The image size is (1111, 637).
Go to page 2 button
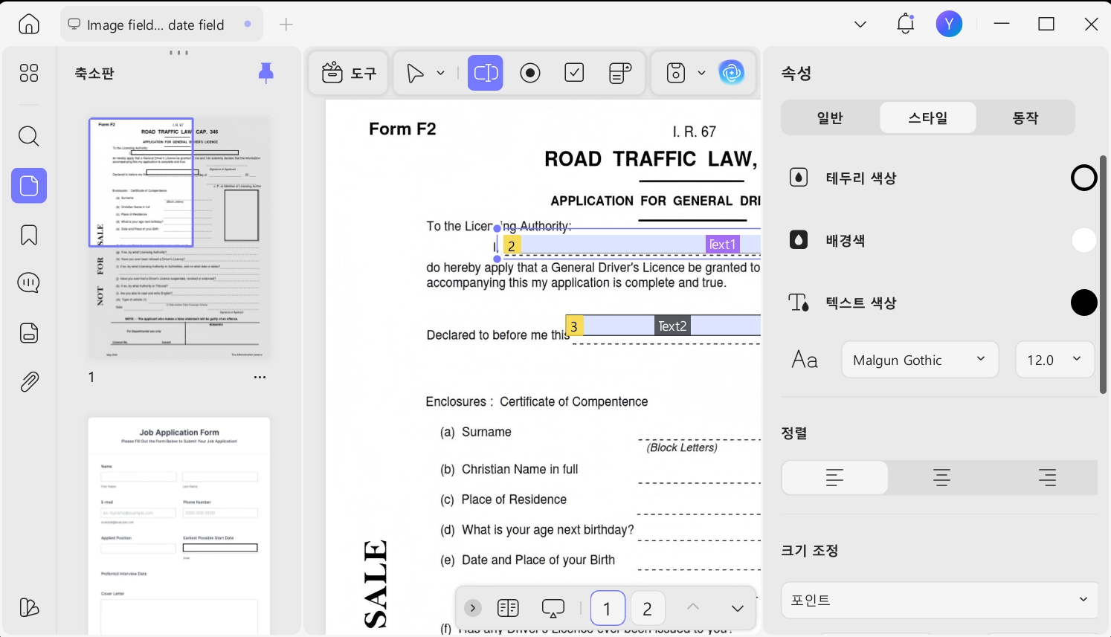647,609
